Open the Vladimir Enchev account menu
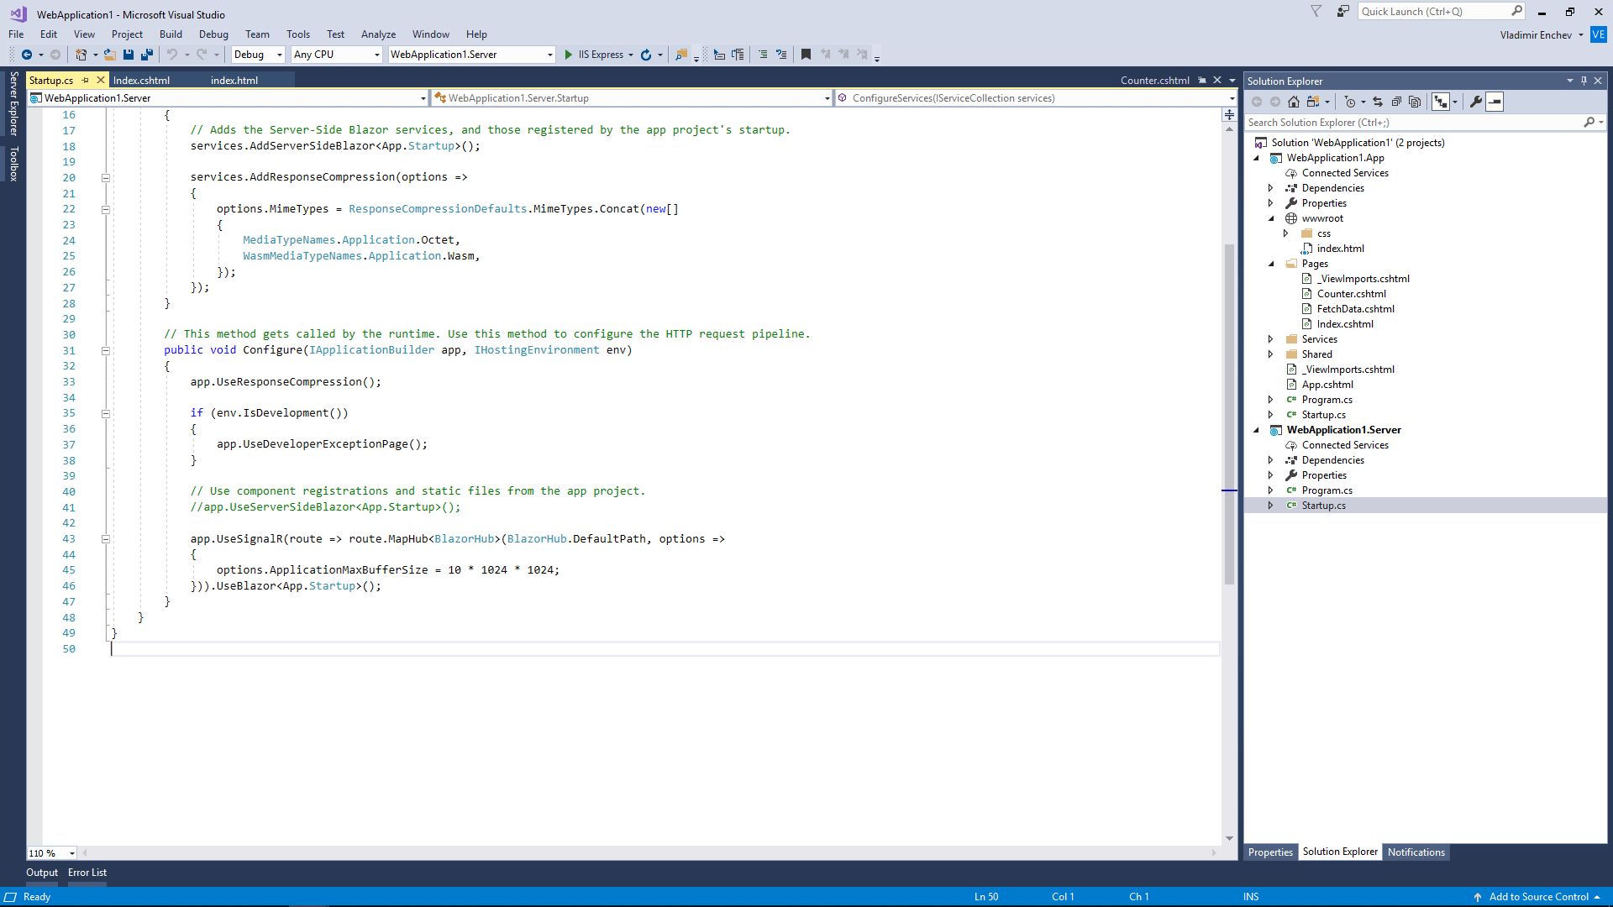The width and height of the screenshot is (1613, 907). pyautogui.click(x=1542, y=35)
